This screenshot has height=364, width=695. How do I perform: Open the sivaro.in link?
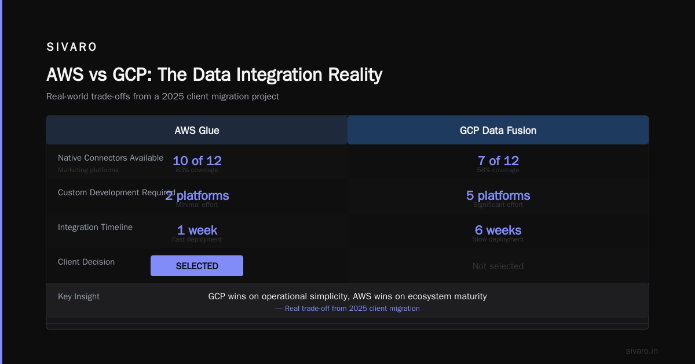point(642,351)
